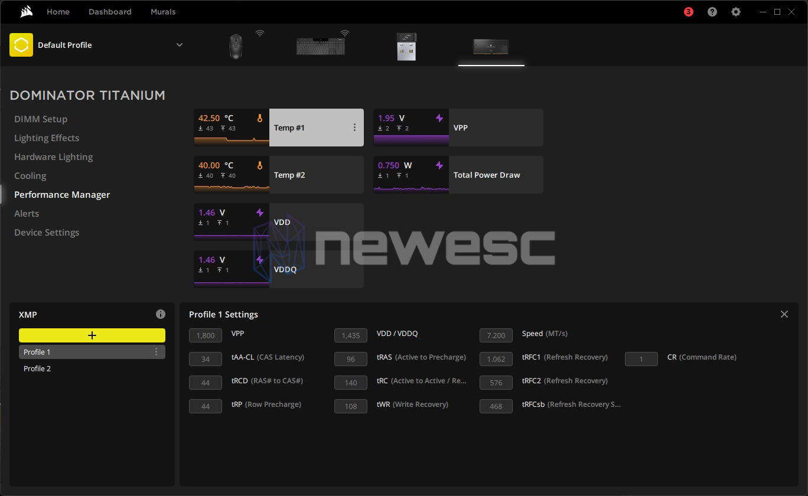Select the Temp #2 sensor card
This screenshot has width=808, height=496.
click(279, 175)
